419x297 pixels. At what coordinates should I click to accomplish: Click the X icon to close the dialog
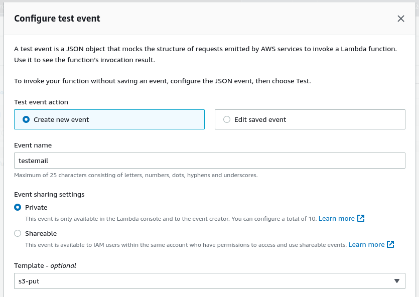tap(401, 19)
